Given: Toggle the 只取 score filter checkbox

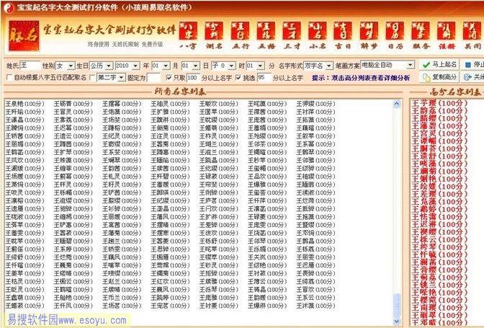Looking at the screenshot, I should [x=169, y=77].
